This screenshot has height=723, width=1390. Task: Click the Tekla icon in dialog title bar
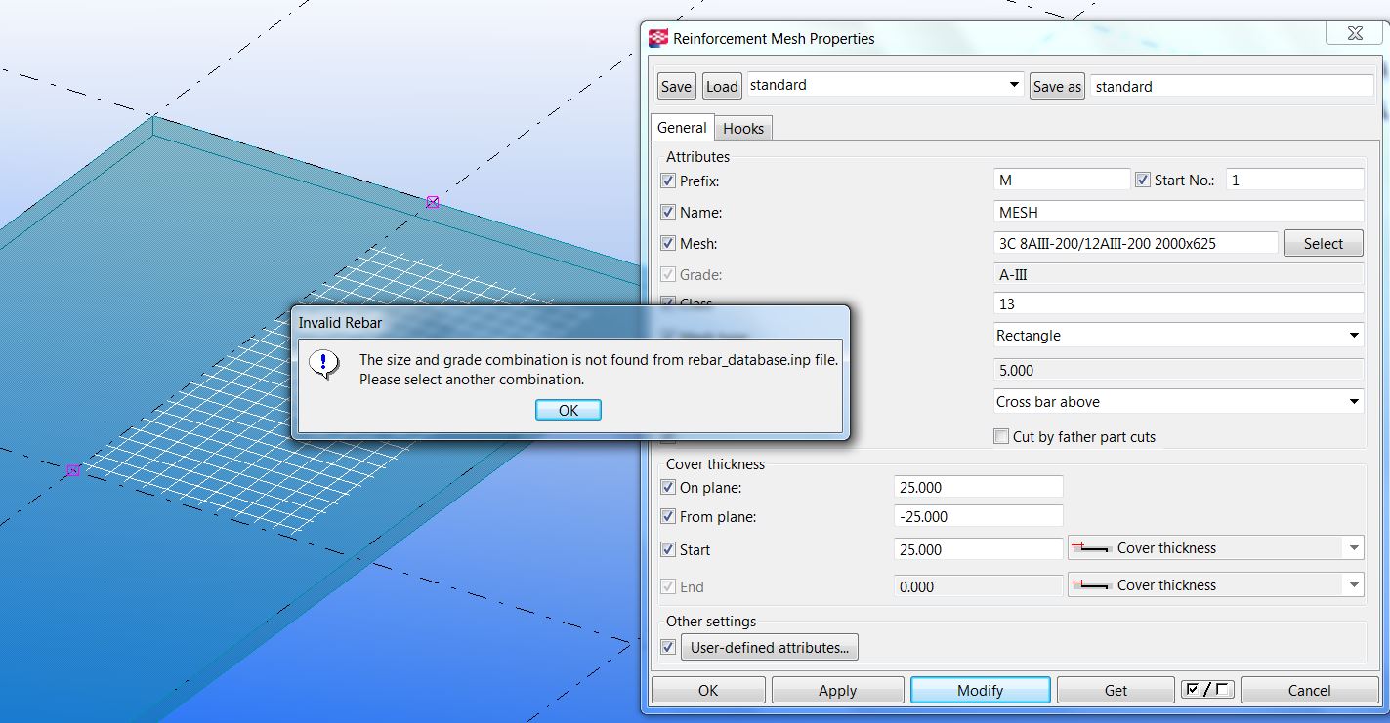[659, 38]
